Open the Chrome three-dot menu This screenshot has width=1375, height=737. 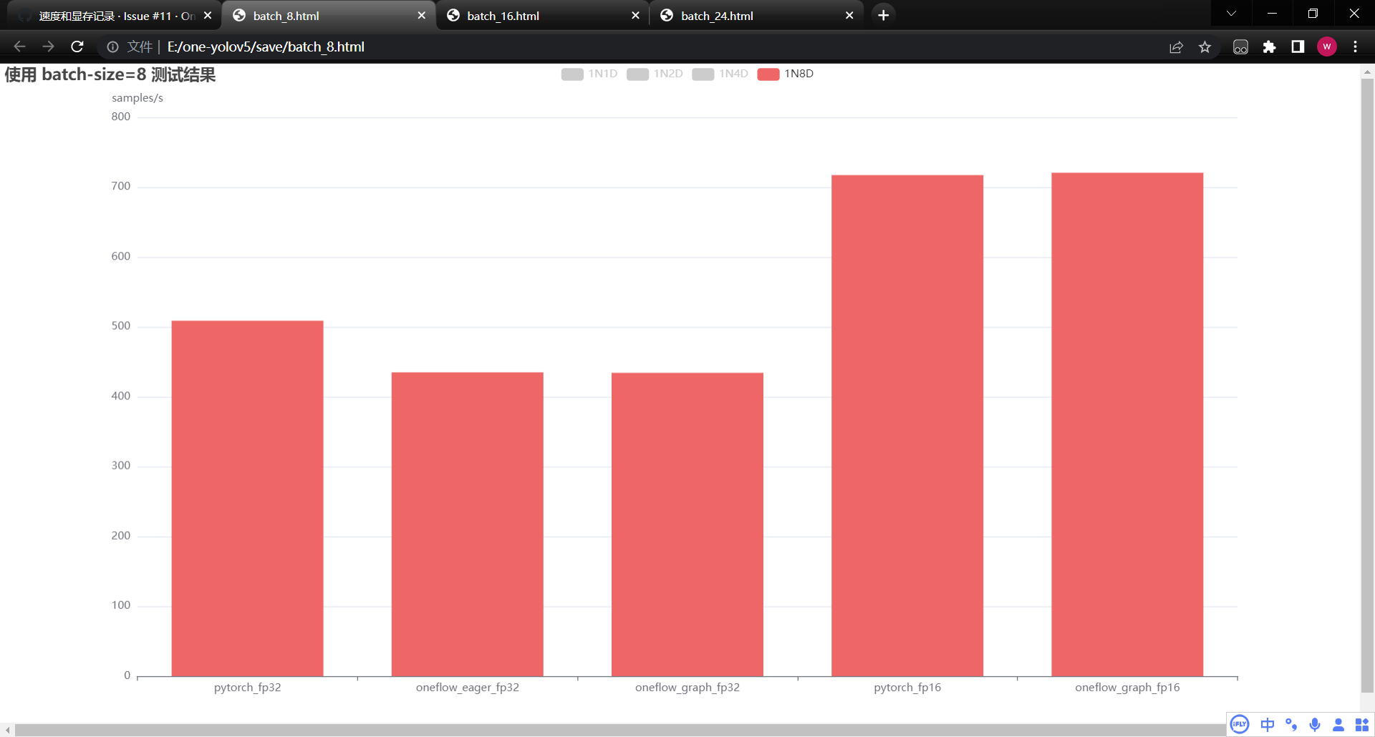point(1355,47)
